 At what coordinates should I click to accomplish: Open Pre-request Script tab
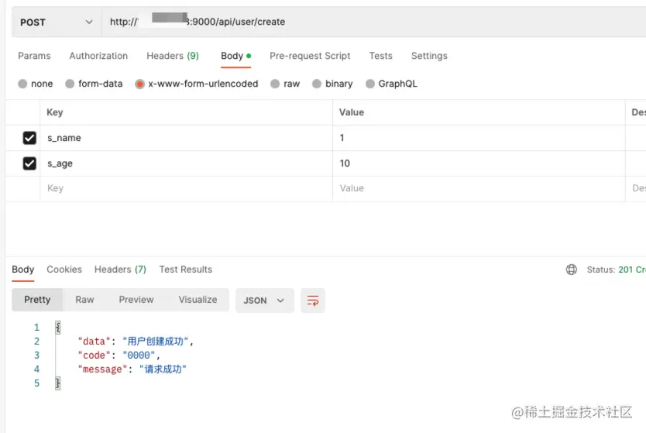(x=310, y=56)
